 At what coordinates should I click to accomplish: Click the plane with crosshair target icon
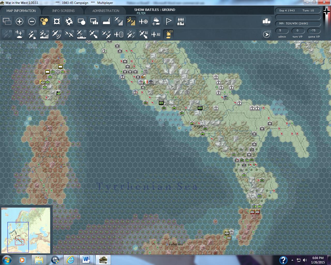144,21
